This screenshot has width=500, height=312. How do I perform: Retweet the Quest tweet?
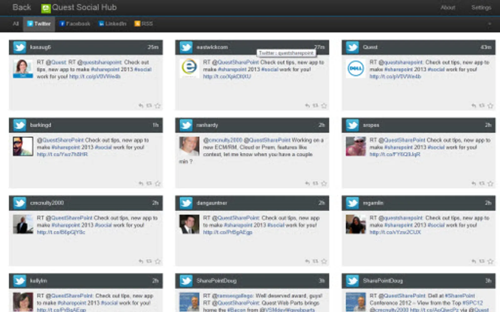[x=482, y=106]
